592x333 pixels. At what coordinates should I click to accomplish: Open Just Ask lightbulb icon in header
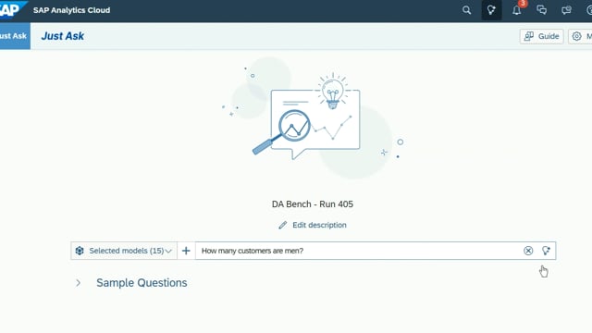point(491,10)
